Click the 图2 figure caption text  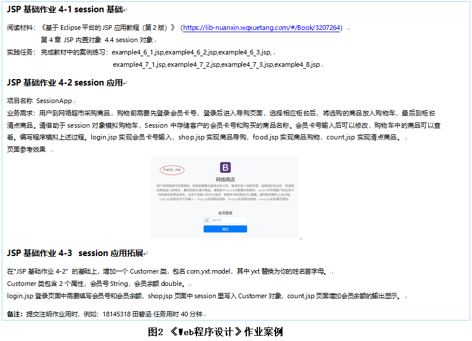[216, 332]
